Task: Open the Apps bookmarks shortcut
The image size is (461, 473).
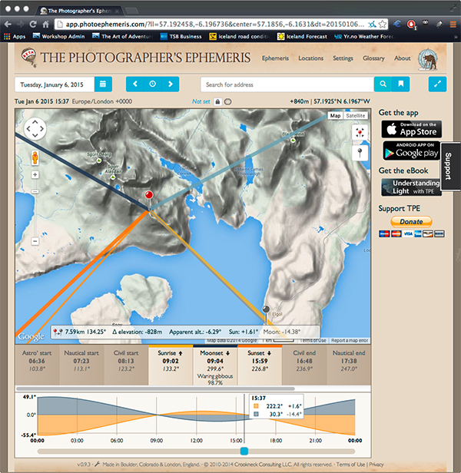Action: 15,37
